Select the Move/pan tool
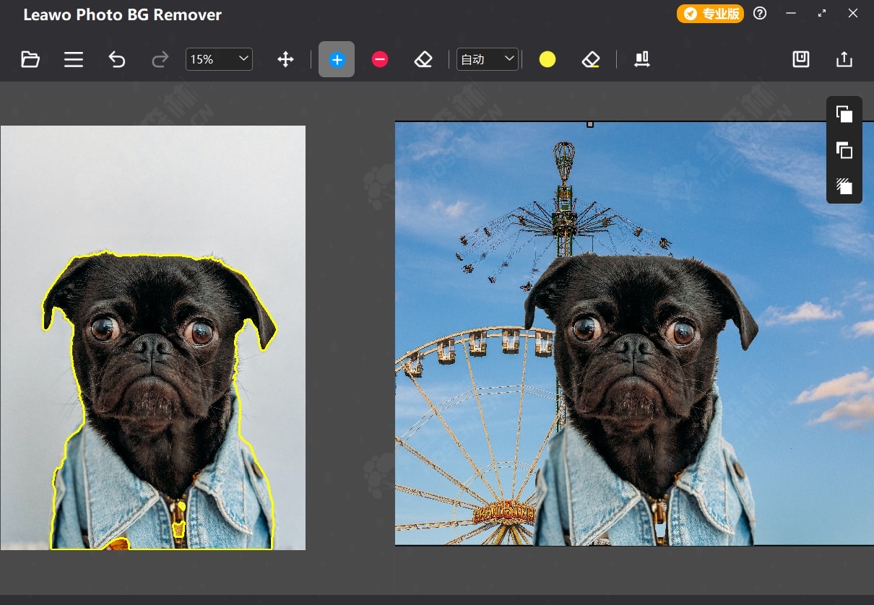Image resolution: width=874 pixels, height=605 pixels. [x=285, y=59]
